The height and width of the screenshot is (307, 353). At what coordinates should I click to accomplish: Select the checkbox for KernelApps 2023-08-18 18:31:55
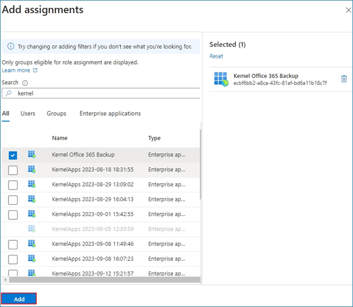tap(13, 170)
